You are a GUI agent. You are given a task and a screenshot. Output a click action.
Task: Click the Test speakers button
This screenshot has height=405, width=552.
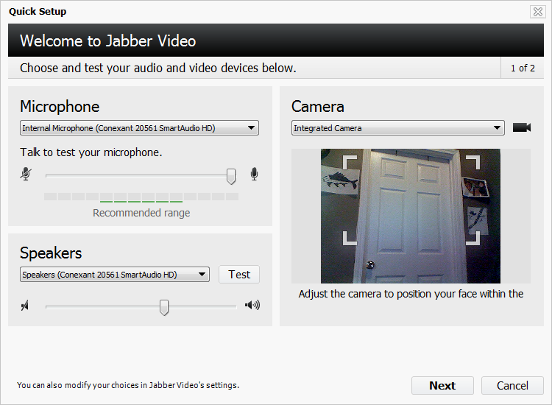click(x=239, y=275)
